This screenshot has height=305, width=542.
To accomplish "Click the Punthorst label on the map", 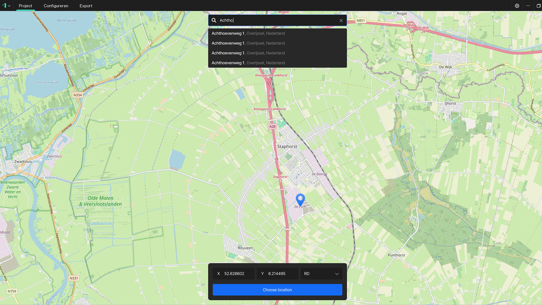I will 396,255.
